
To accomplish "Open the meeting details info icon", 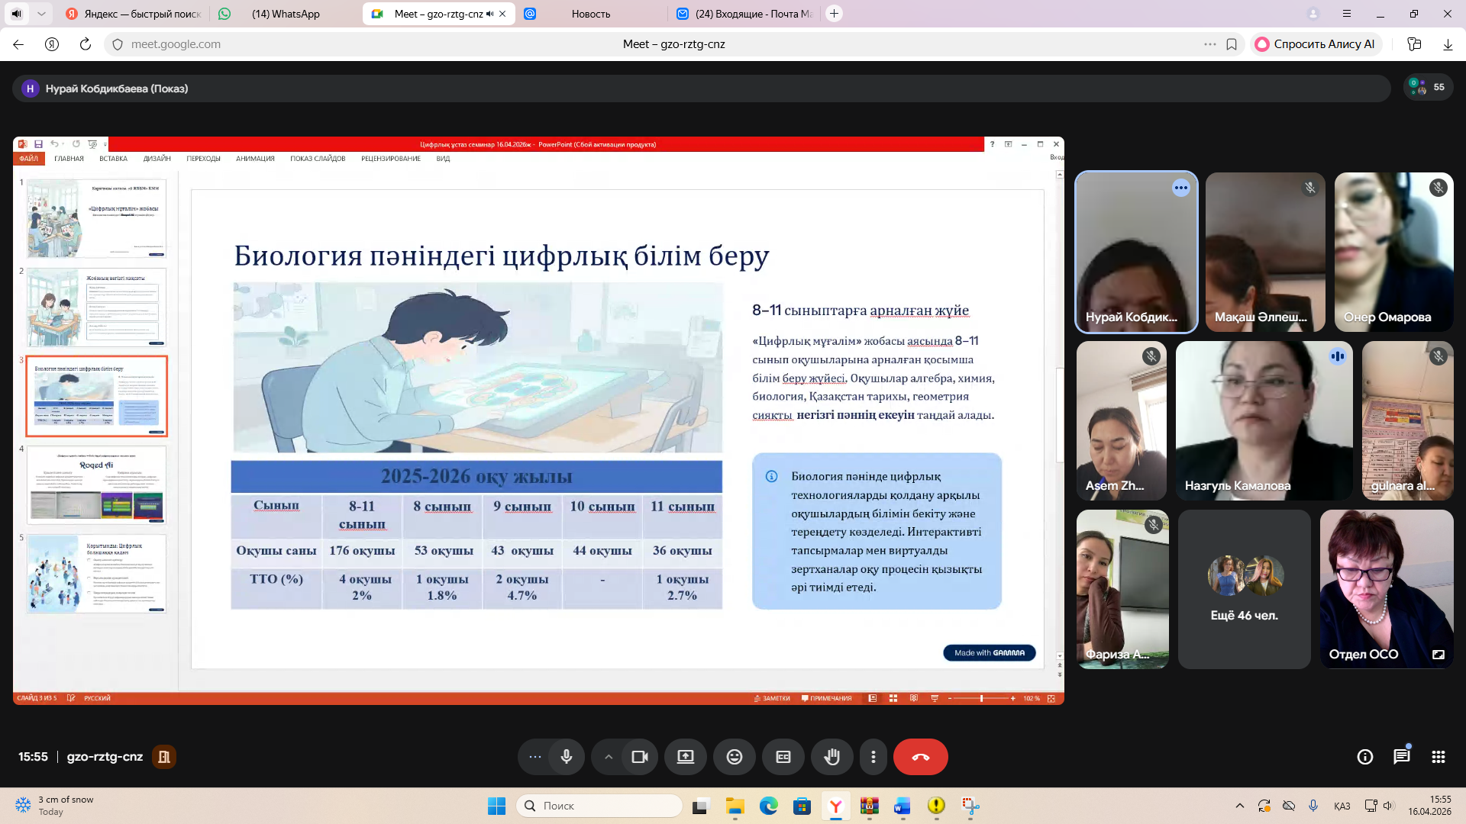I will 1364,757.
